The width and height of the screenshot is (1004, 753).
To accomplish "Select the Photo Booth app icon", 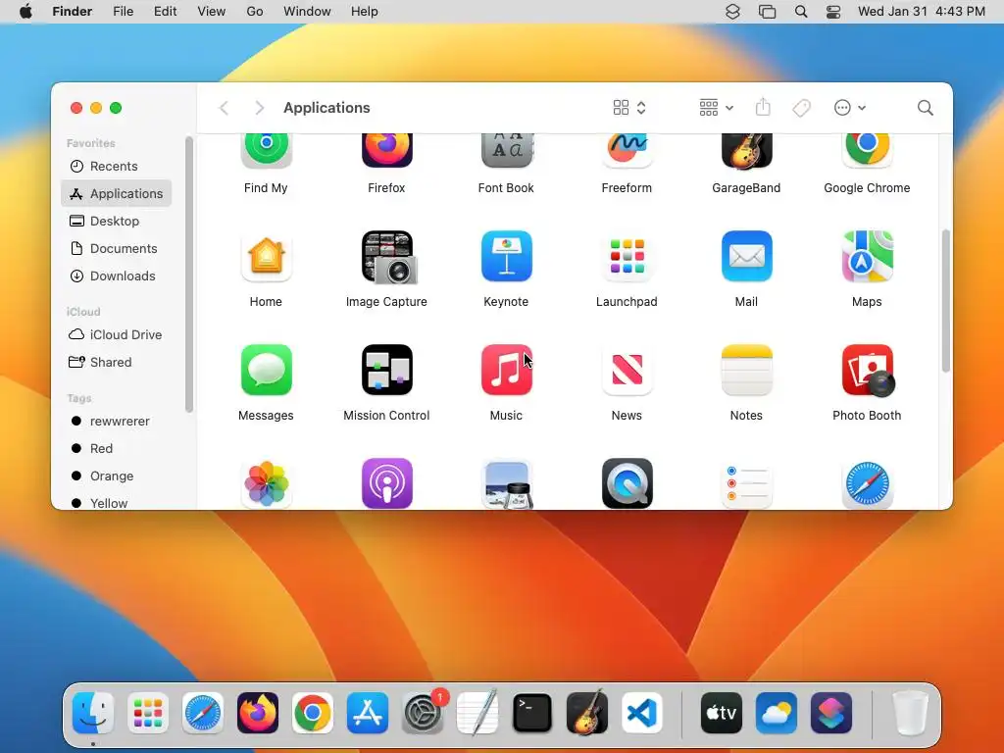I will [869, 371].
